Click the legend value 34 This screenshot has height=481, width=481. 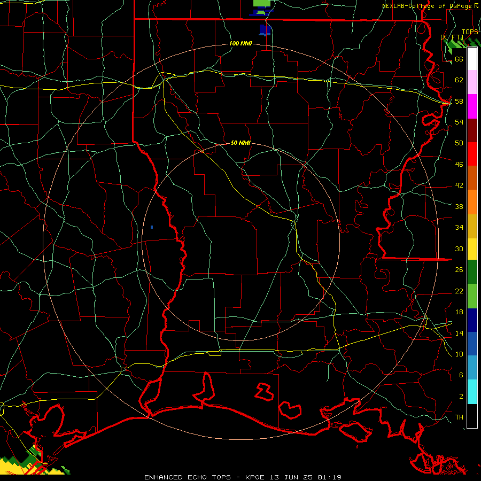[459, 227]
